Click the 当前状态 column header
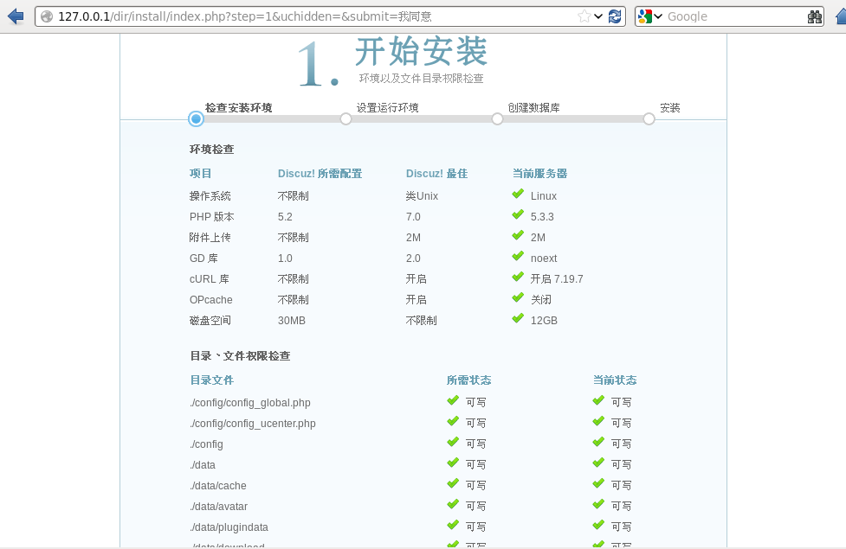Image resolution: width=846 pixels, height=549 pixels. pyautogui.click(x=615, y=380)
